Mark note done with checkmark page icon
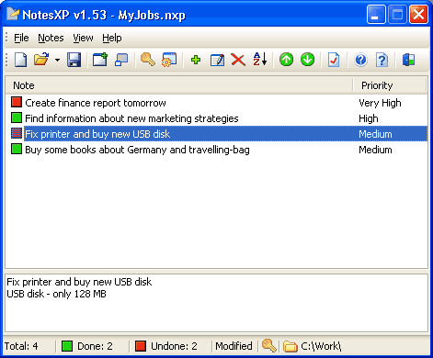Viewport: 433px width, 358px height. 334,60
